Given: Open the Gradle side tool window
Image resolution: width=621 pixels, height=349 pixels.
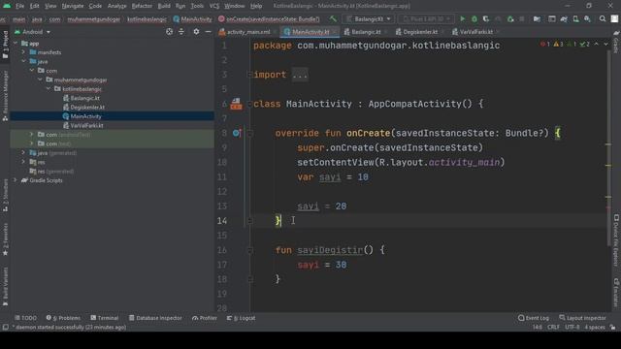Looking at the screenshot, I should pos(616,43).
